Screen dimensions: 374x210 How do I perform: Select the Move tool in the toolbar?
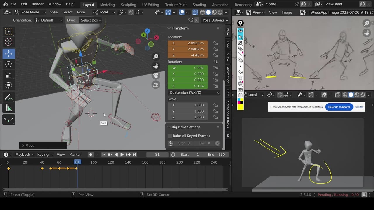pos(8,54)
